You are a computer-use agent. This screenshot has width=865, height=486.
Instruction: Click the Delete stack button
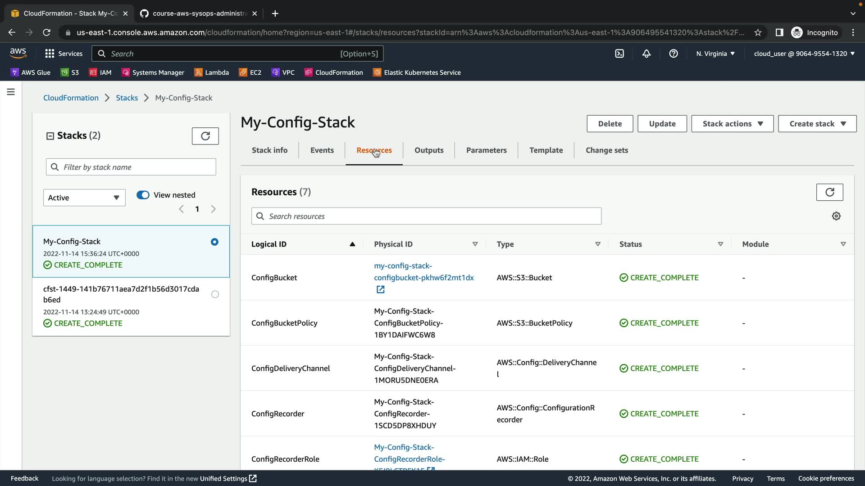610,124
